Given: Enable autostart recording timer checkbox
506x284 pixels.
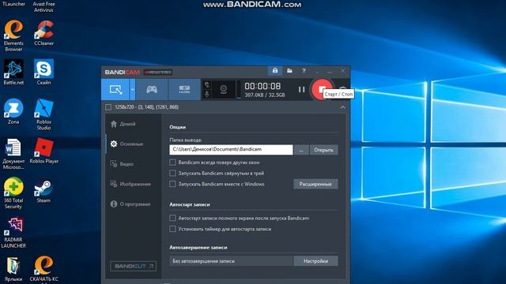Looking at the screenshot, I should click(172, 229).
